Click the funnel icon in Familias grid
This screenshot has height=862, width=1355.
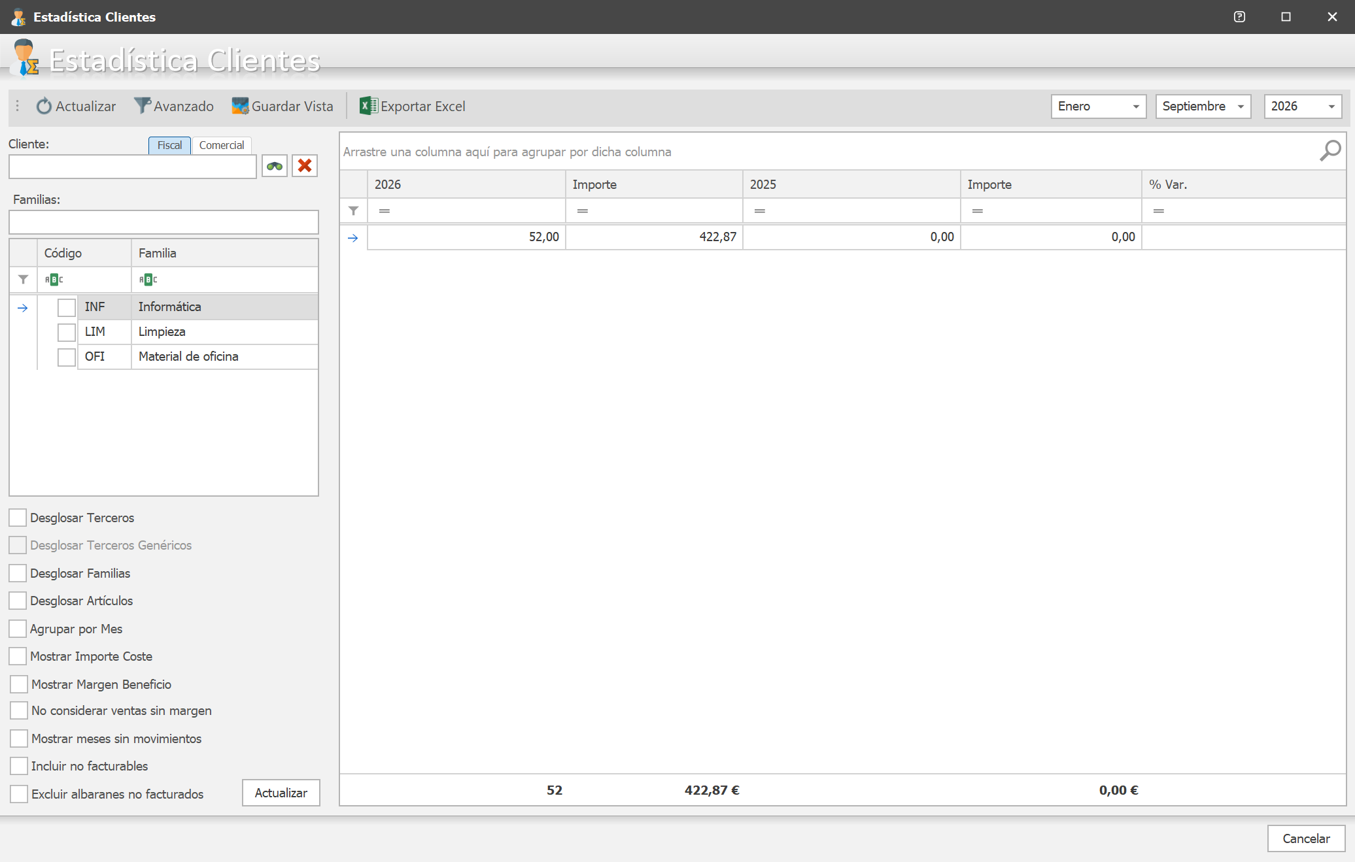click(x=24, y=280)
